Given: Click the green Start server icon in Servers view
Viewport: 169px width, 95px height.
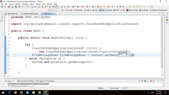Looking at the screenshot, I should (x=145, y=81).
